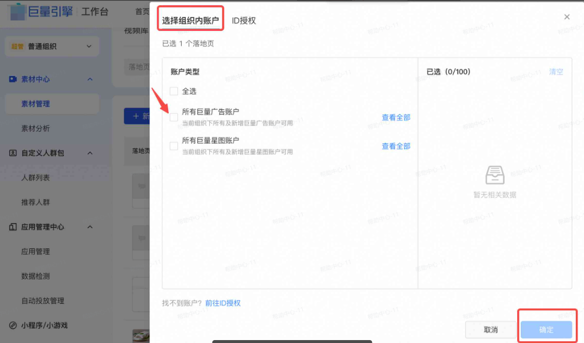The image size is (584, 343).
Task: Open the 普通组织 organization dropdown
Action: (x=52, y=46)
